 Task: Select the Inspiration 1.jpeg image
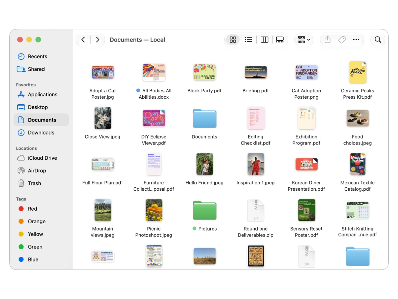tap(256, 164)
